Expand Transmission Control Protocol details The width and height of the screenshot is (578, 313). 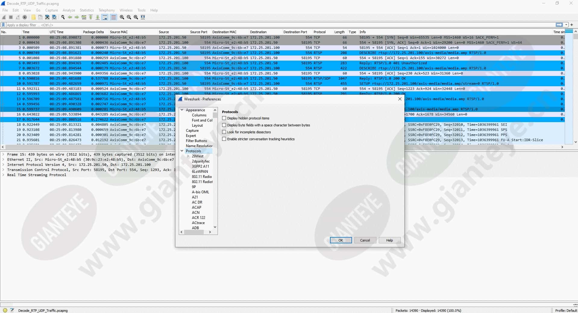(3, 169)
